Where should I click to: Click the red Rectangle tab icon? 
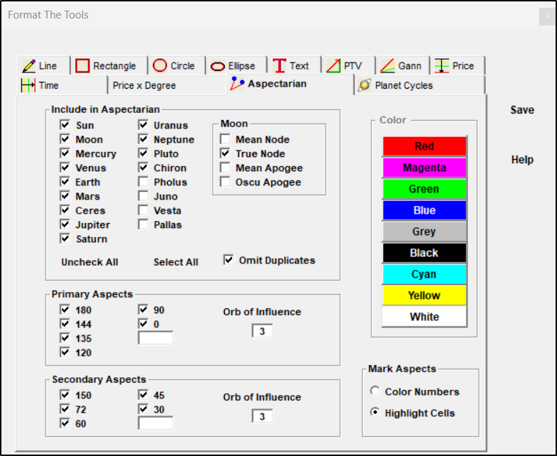pos(83,66)
